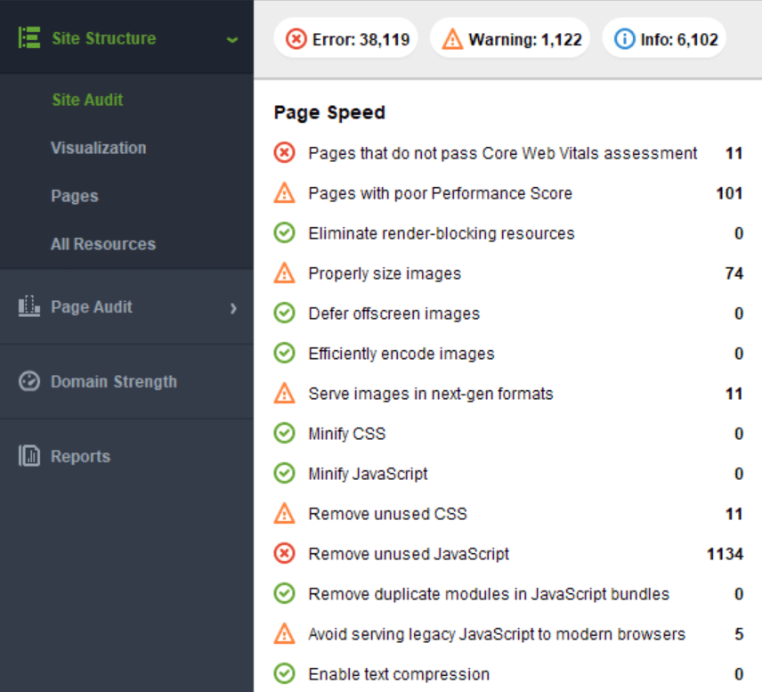Click the Page Audit chart icon
Image resolution: width=762 pixels, height=692 pixels.
29,306
